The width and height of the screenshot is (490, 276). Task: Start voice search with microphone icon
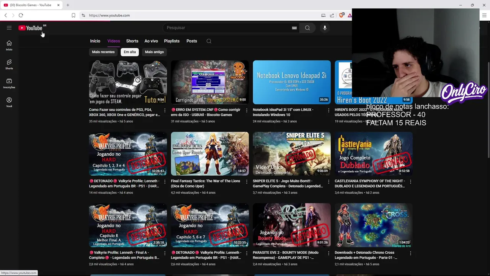(325, 28)
